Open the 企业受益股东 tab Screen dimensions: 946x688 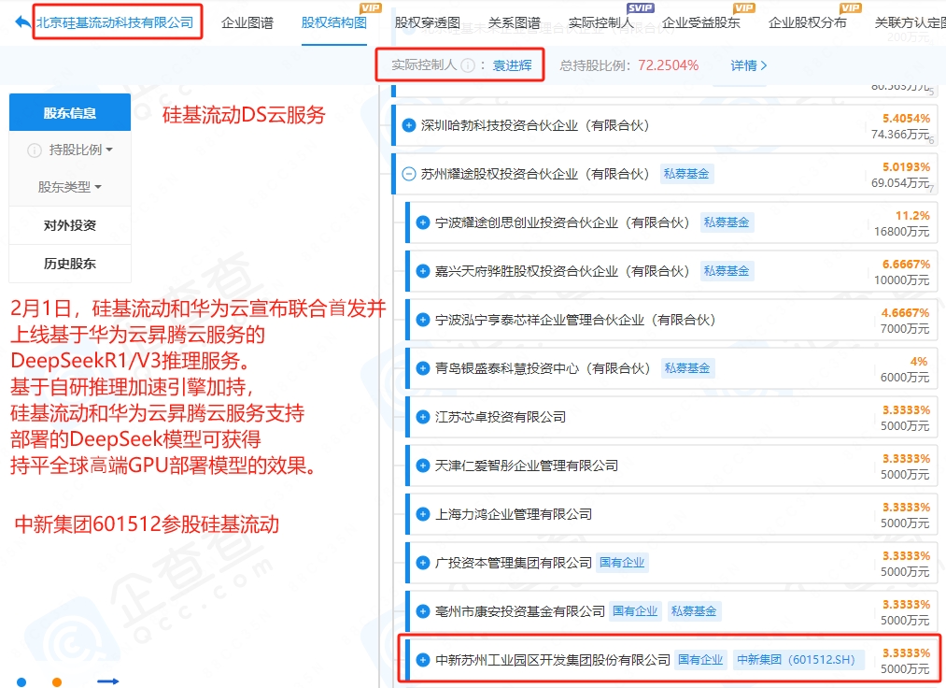700,23
